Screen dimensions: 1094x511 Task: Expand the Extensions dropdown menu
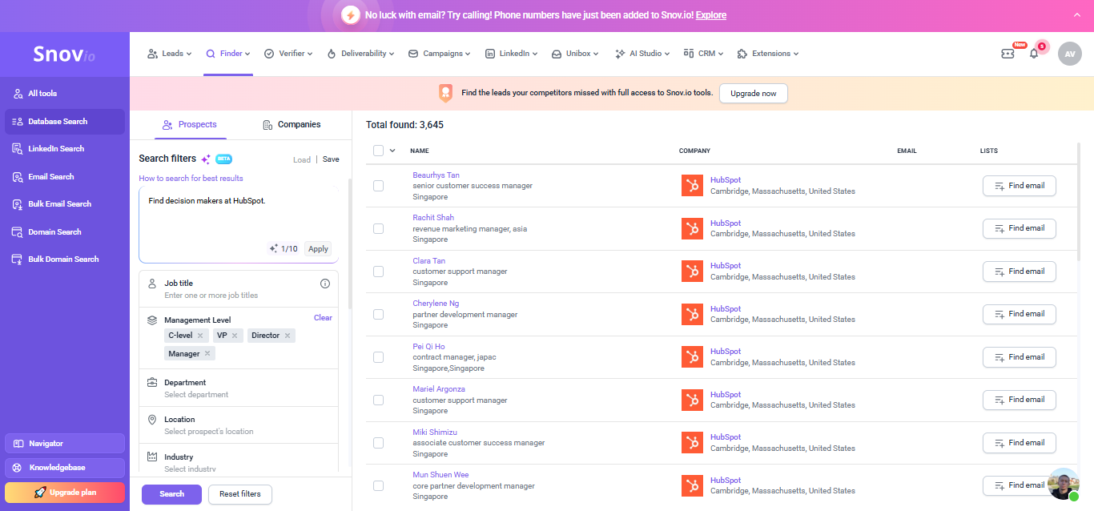click(768, 54)
